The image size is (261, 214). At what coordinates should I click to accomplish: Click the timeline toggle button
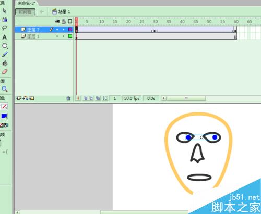[25, 11]
